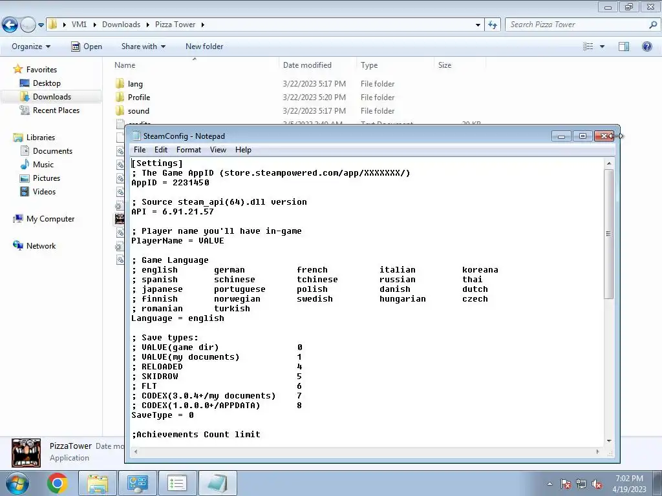Open Notepad's File menu
Viewport: 662px width, 496px height.
pos(140,150)
